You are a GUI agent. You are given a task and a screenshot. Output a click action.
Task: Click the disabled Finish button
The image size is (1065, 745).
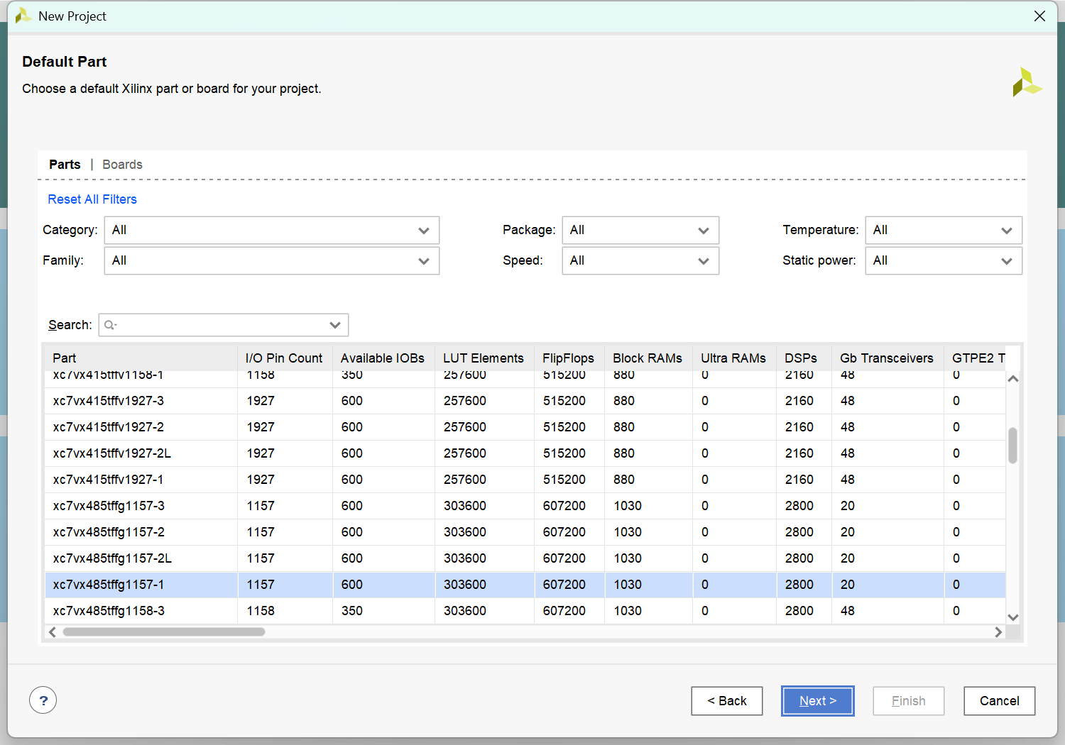[909, 701]
